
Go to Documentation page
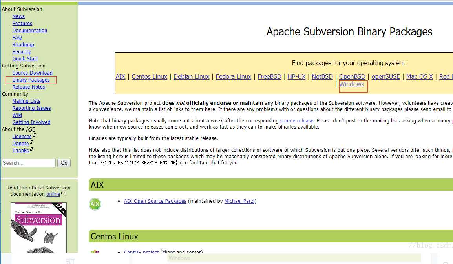point(30,31)
